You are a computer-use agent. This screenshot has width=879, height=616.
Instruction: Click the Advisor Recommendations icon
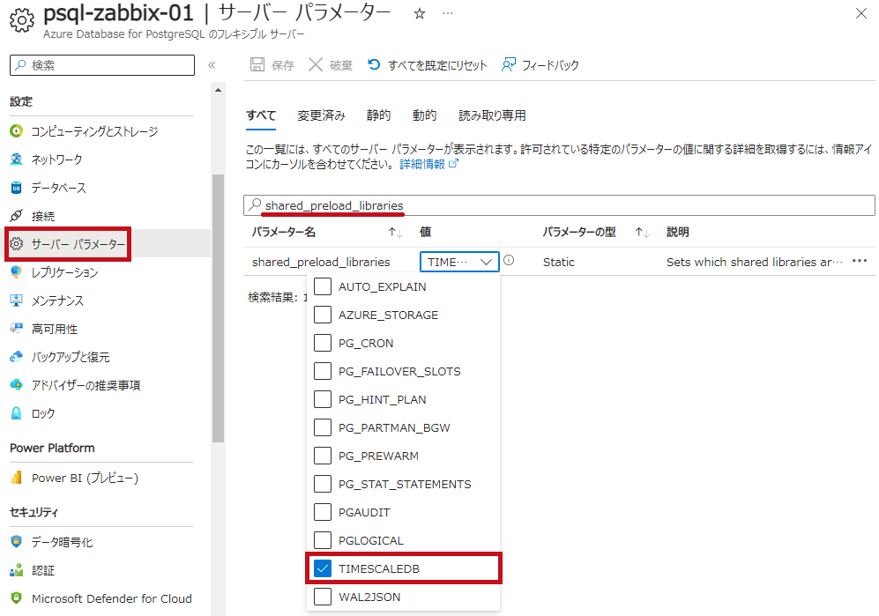pos(16,385)
